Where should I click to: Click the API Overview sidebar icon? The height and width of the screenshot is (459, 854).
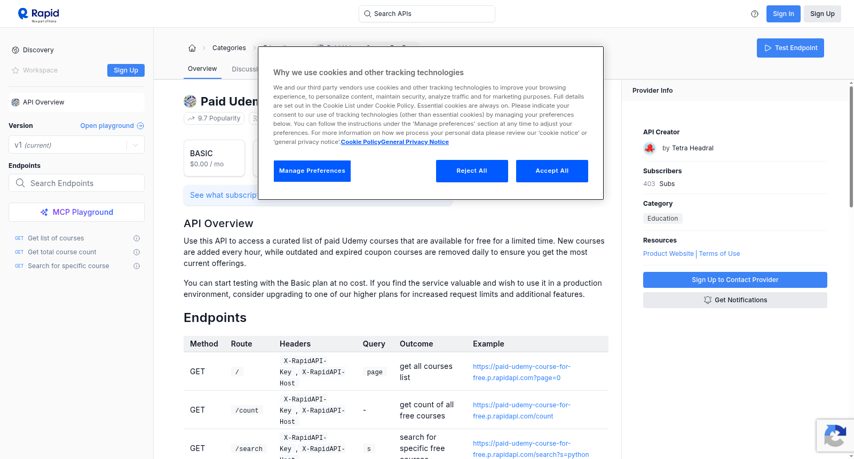(15, 102)
